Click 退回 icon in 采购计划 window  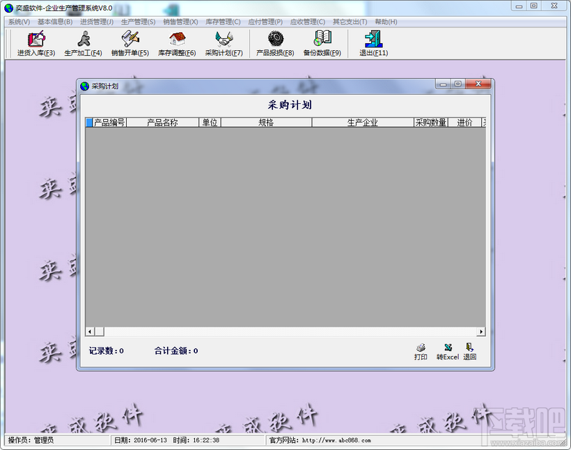coord(470,352)
